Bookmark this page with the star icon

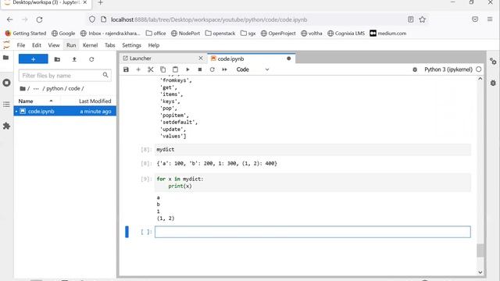(422, 20)
